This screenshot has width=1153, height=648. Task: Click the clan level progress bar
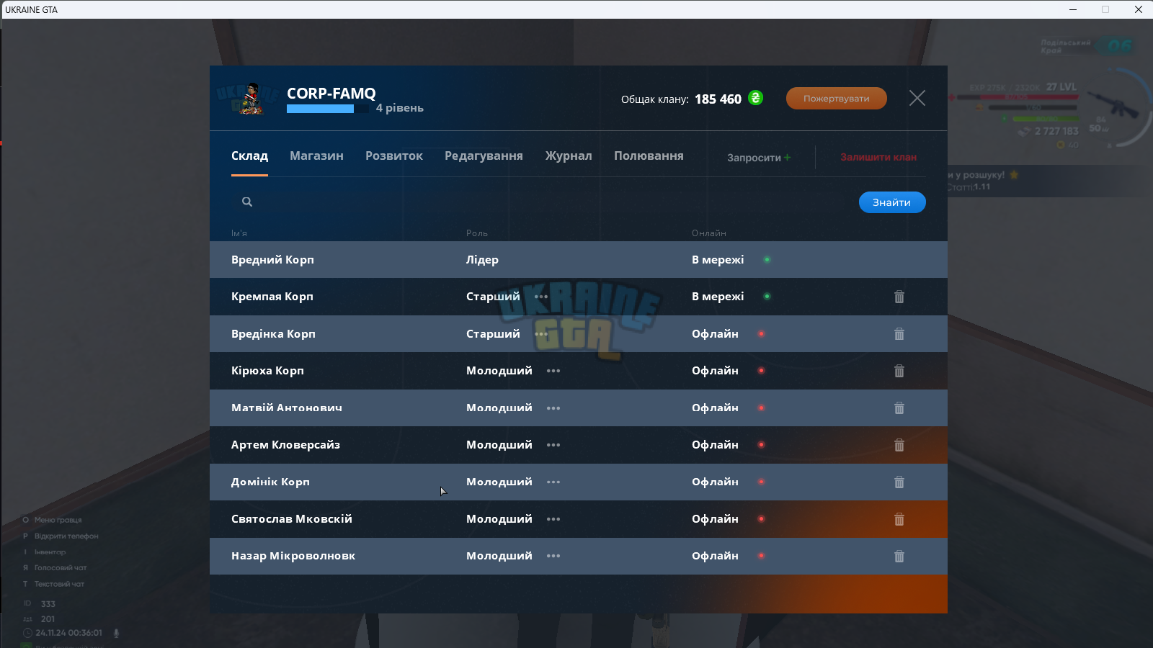coord(328,109)
